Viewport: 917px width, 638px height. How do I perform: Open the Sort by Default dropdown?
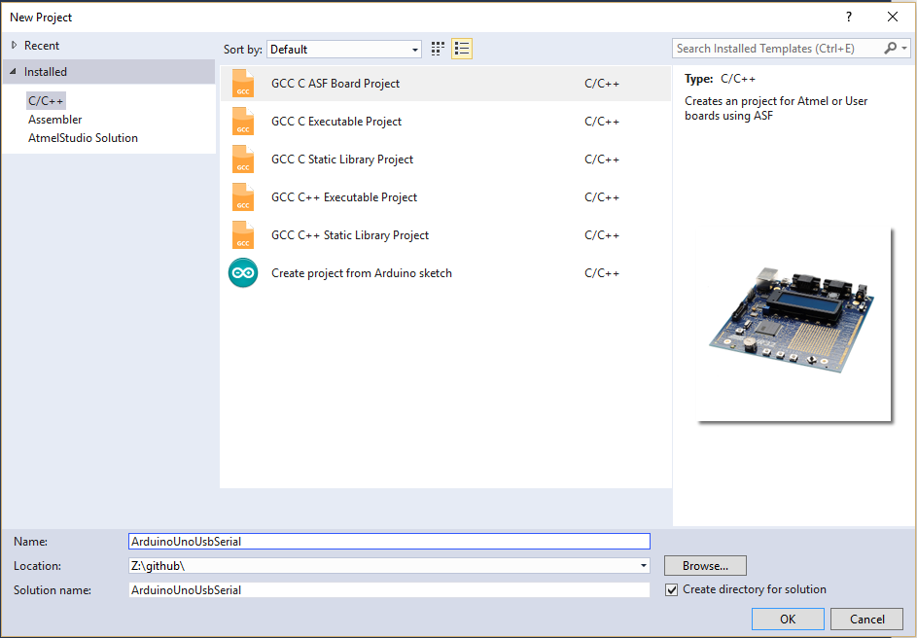344,50
